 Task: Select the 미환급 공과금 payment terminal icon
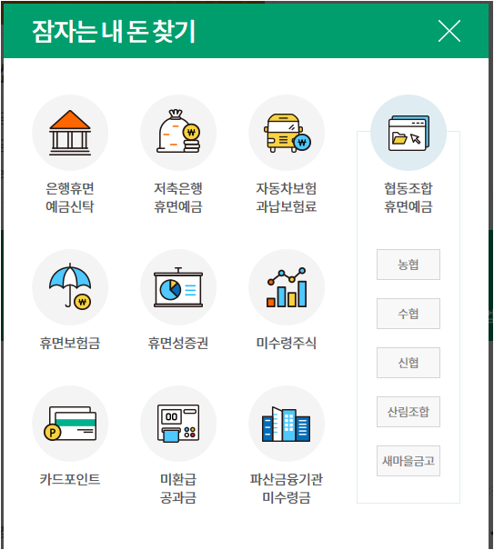coord(178,424)
